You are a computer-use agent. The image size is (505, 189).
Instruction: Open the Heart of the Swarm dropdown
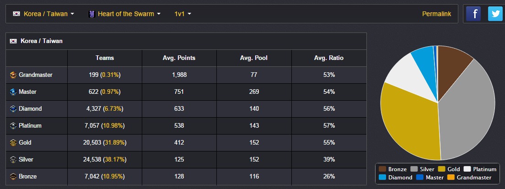pyautogui.click(x=124, y=14)
